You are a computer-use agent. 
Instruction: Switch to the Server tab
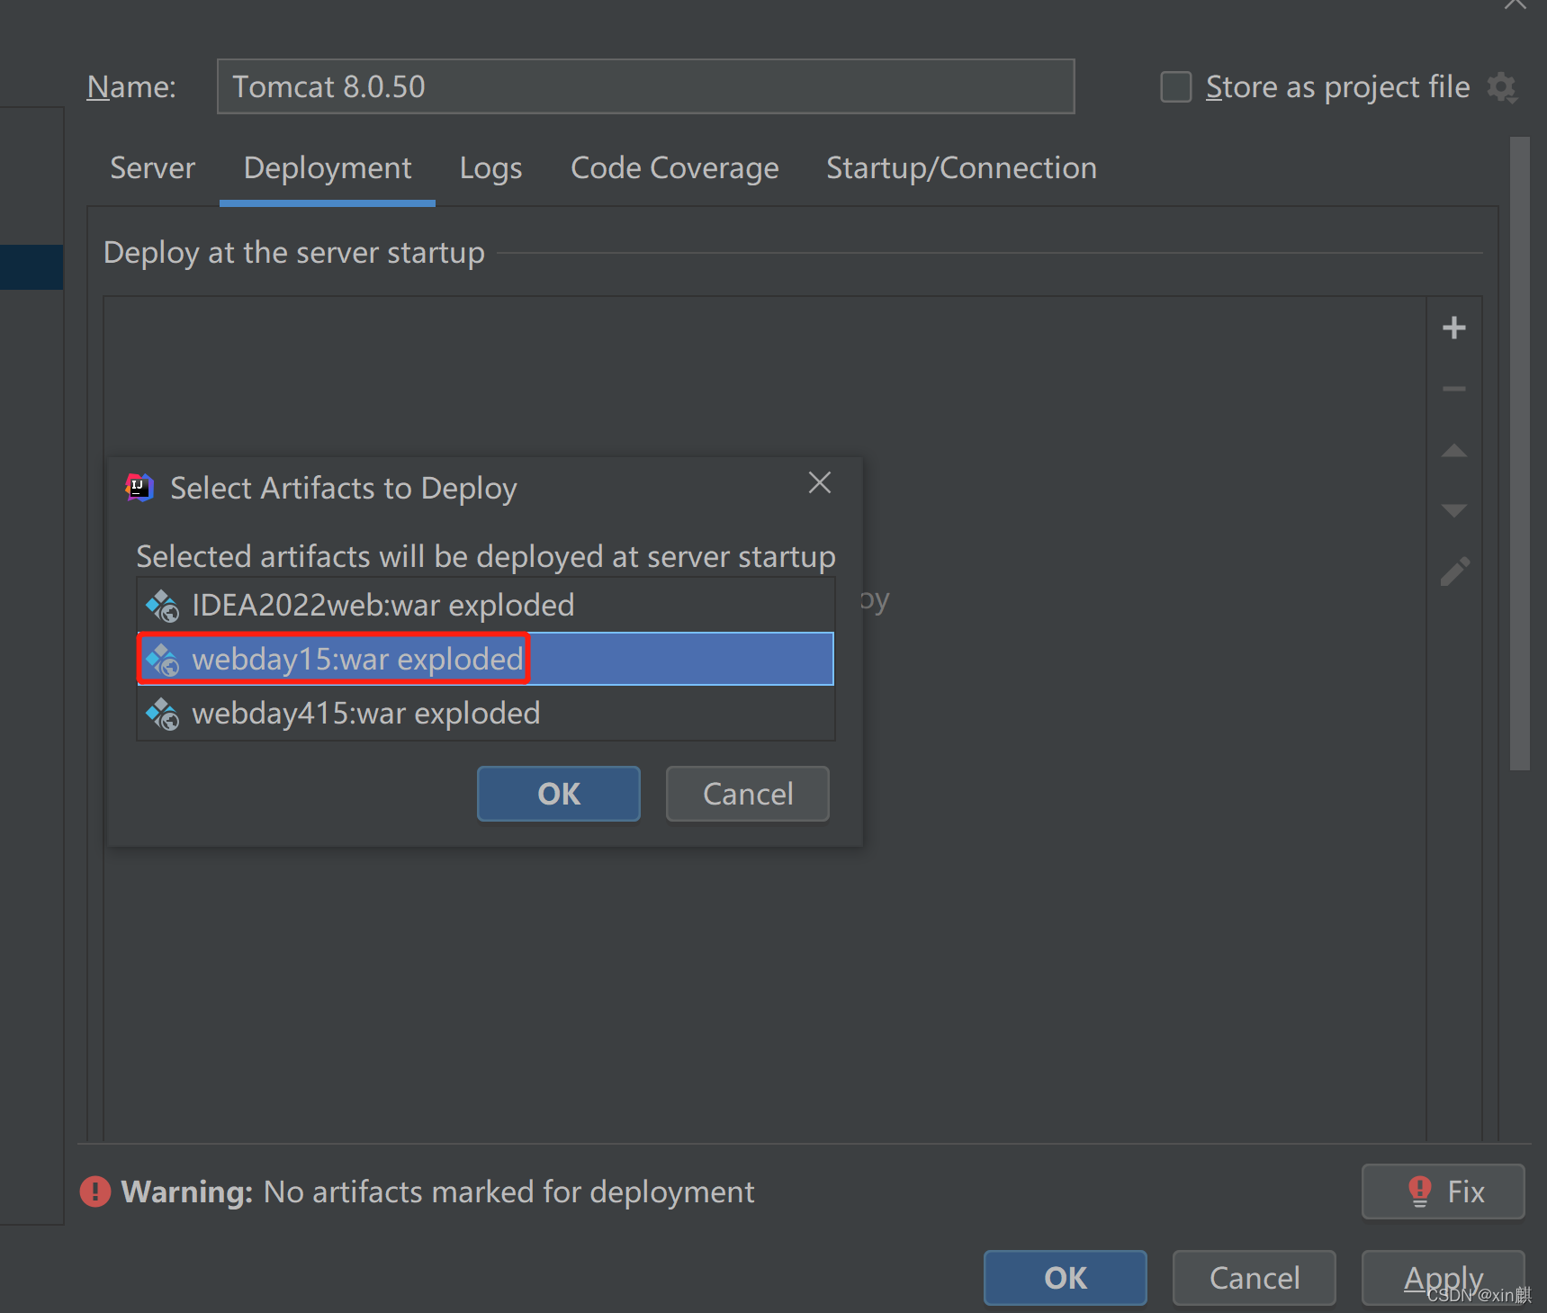pyautogui.click(x=152, y=168)
